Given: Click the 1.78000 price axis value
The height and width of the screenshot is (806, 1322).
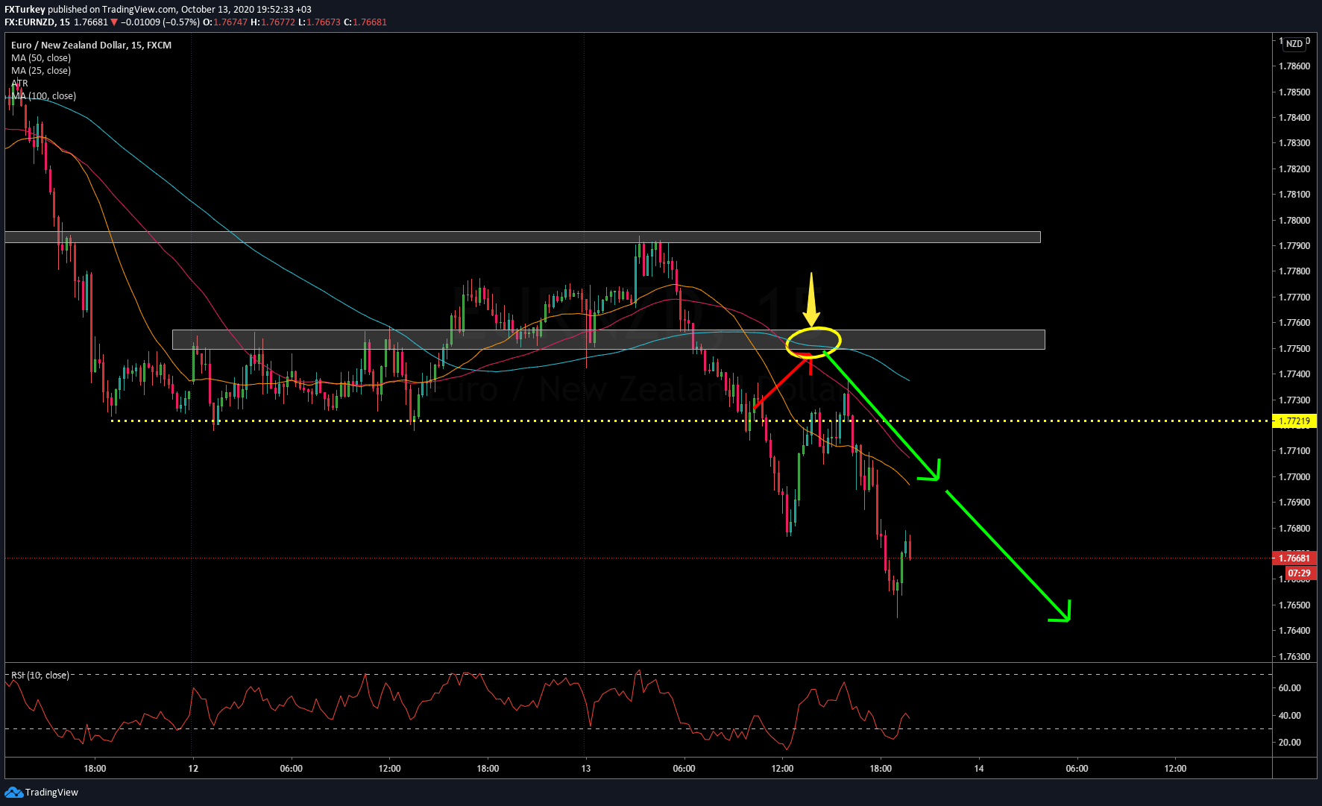Looking at the screenshot, I should (x=1294, y=221).
